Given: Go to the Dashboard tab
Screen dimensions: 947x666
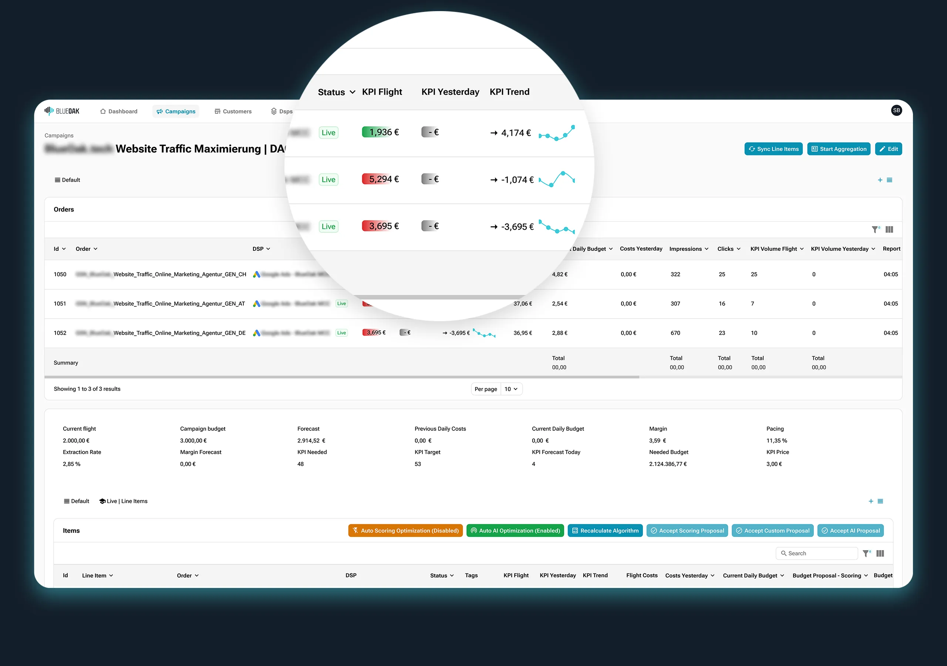Looking at the screenshot, I should click(118, 111).
